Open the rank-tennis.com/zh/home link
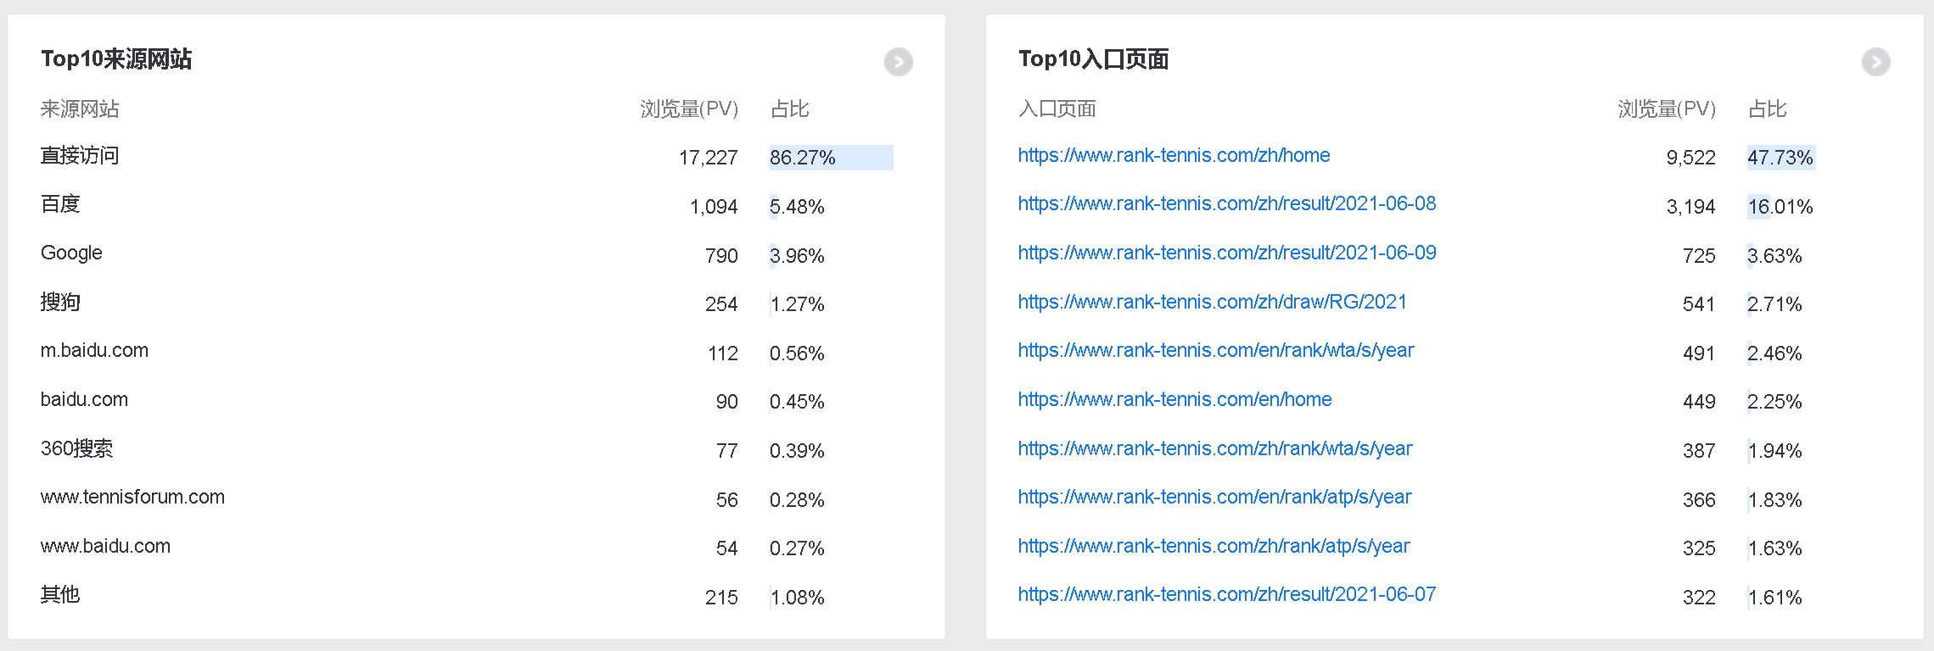This screenshot has width=1934, height=651. click(x=1174, y=156)
